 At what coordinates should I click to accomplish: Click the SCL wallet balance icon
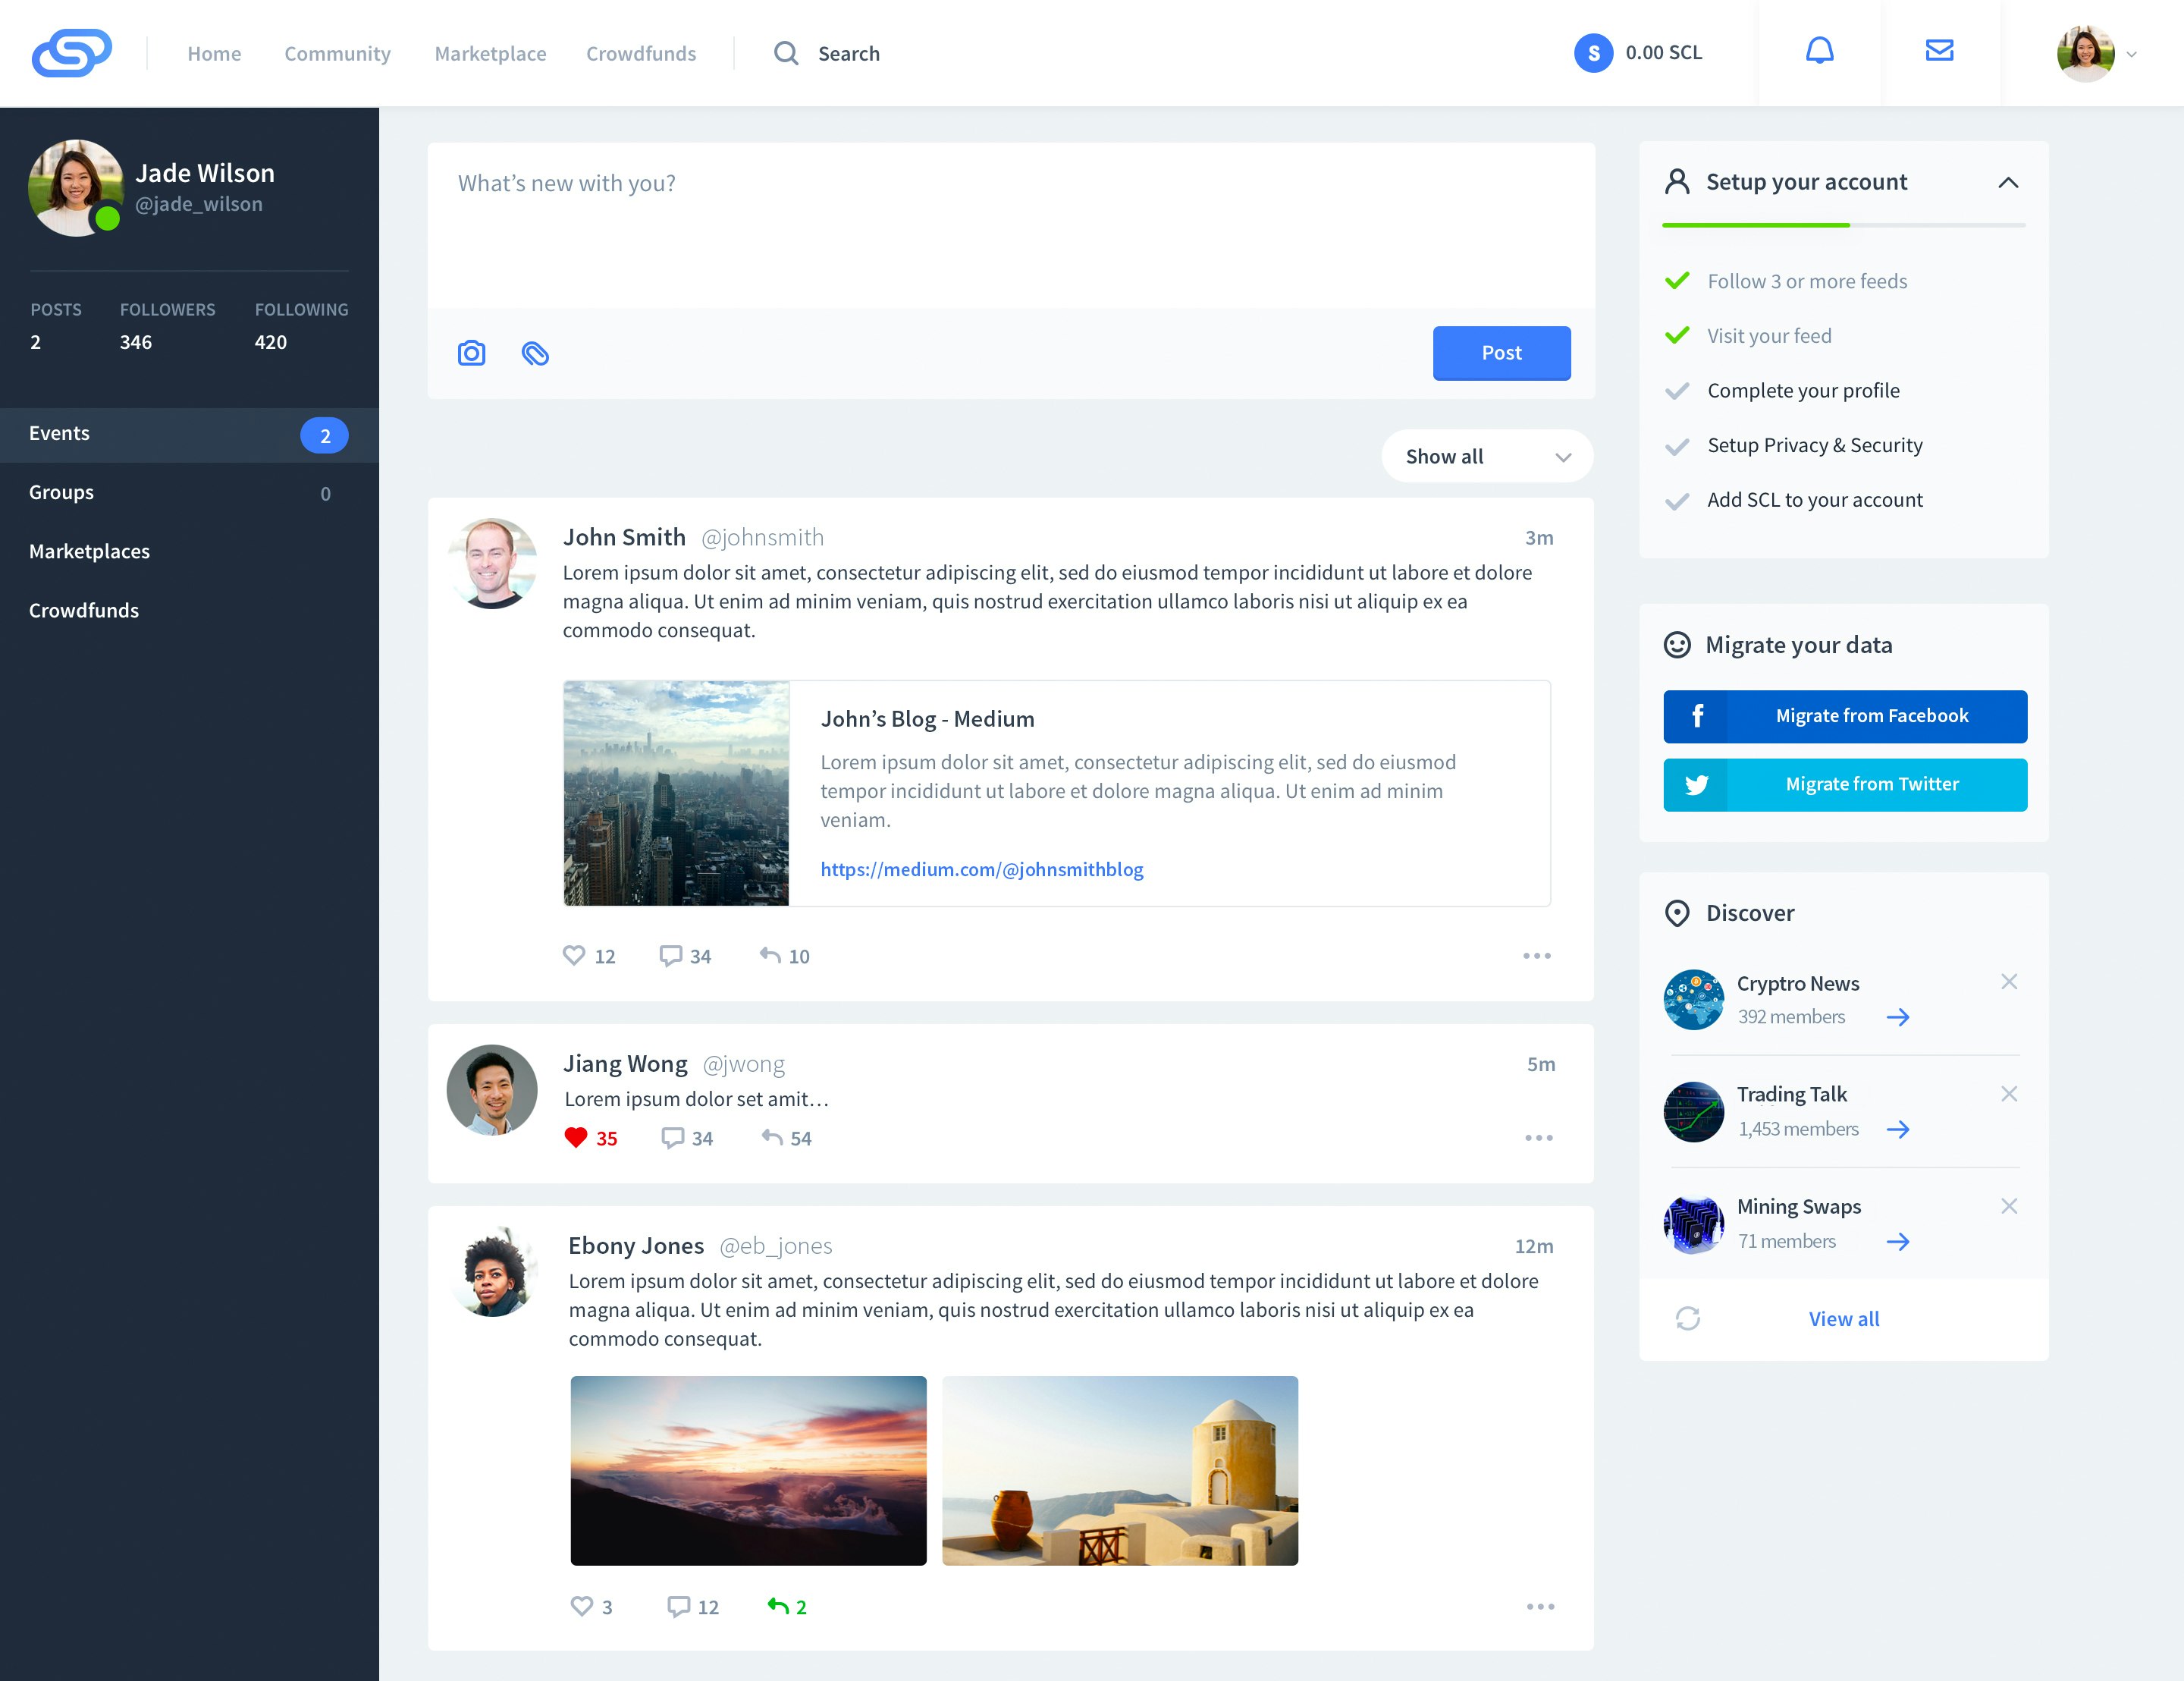click(1594, 53)
